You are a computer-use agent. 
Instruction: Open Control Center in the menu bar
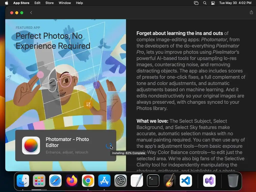click(x=213, y=3)
